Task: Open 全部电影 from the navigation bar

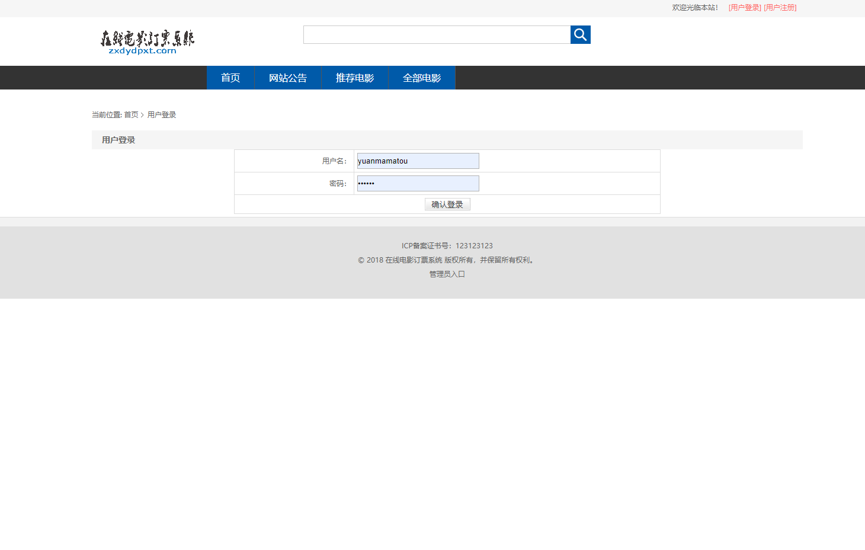Action: pos(421,78)
